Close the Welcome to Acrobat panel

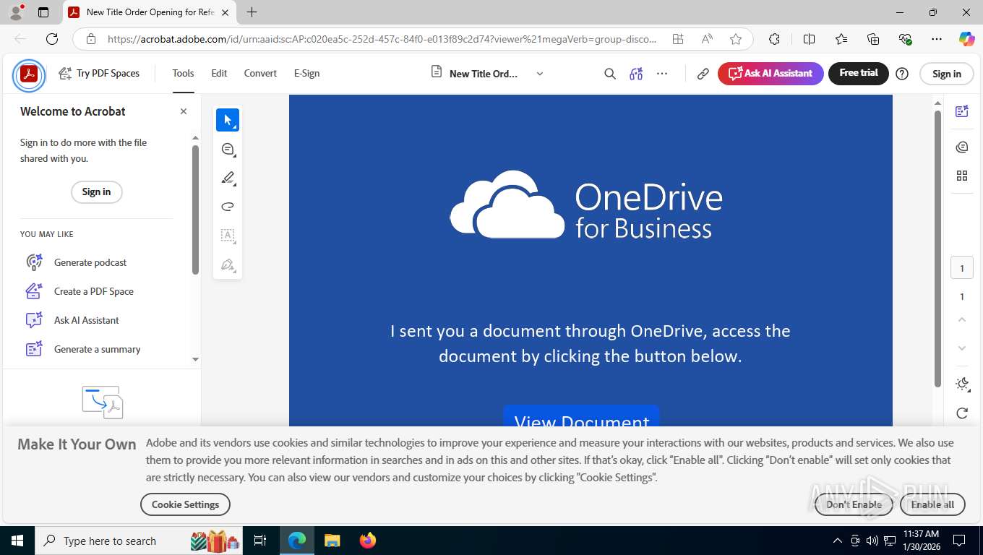tap(184, 111)
